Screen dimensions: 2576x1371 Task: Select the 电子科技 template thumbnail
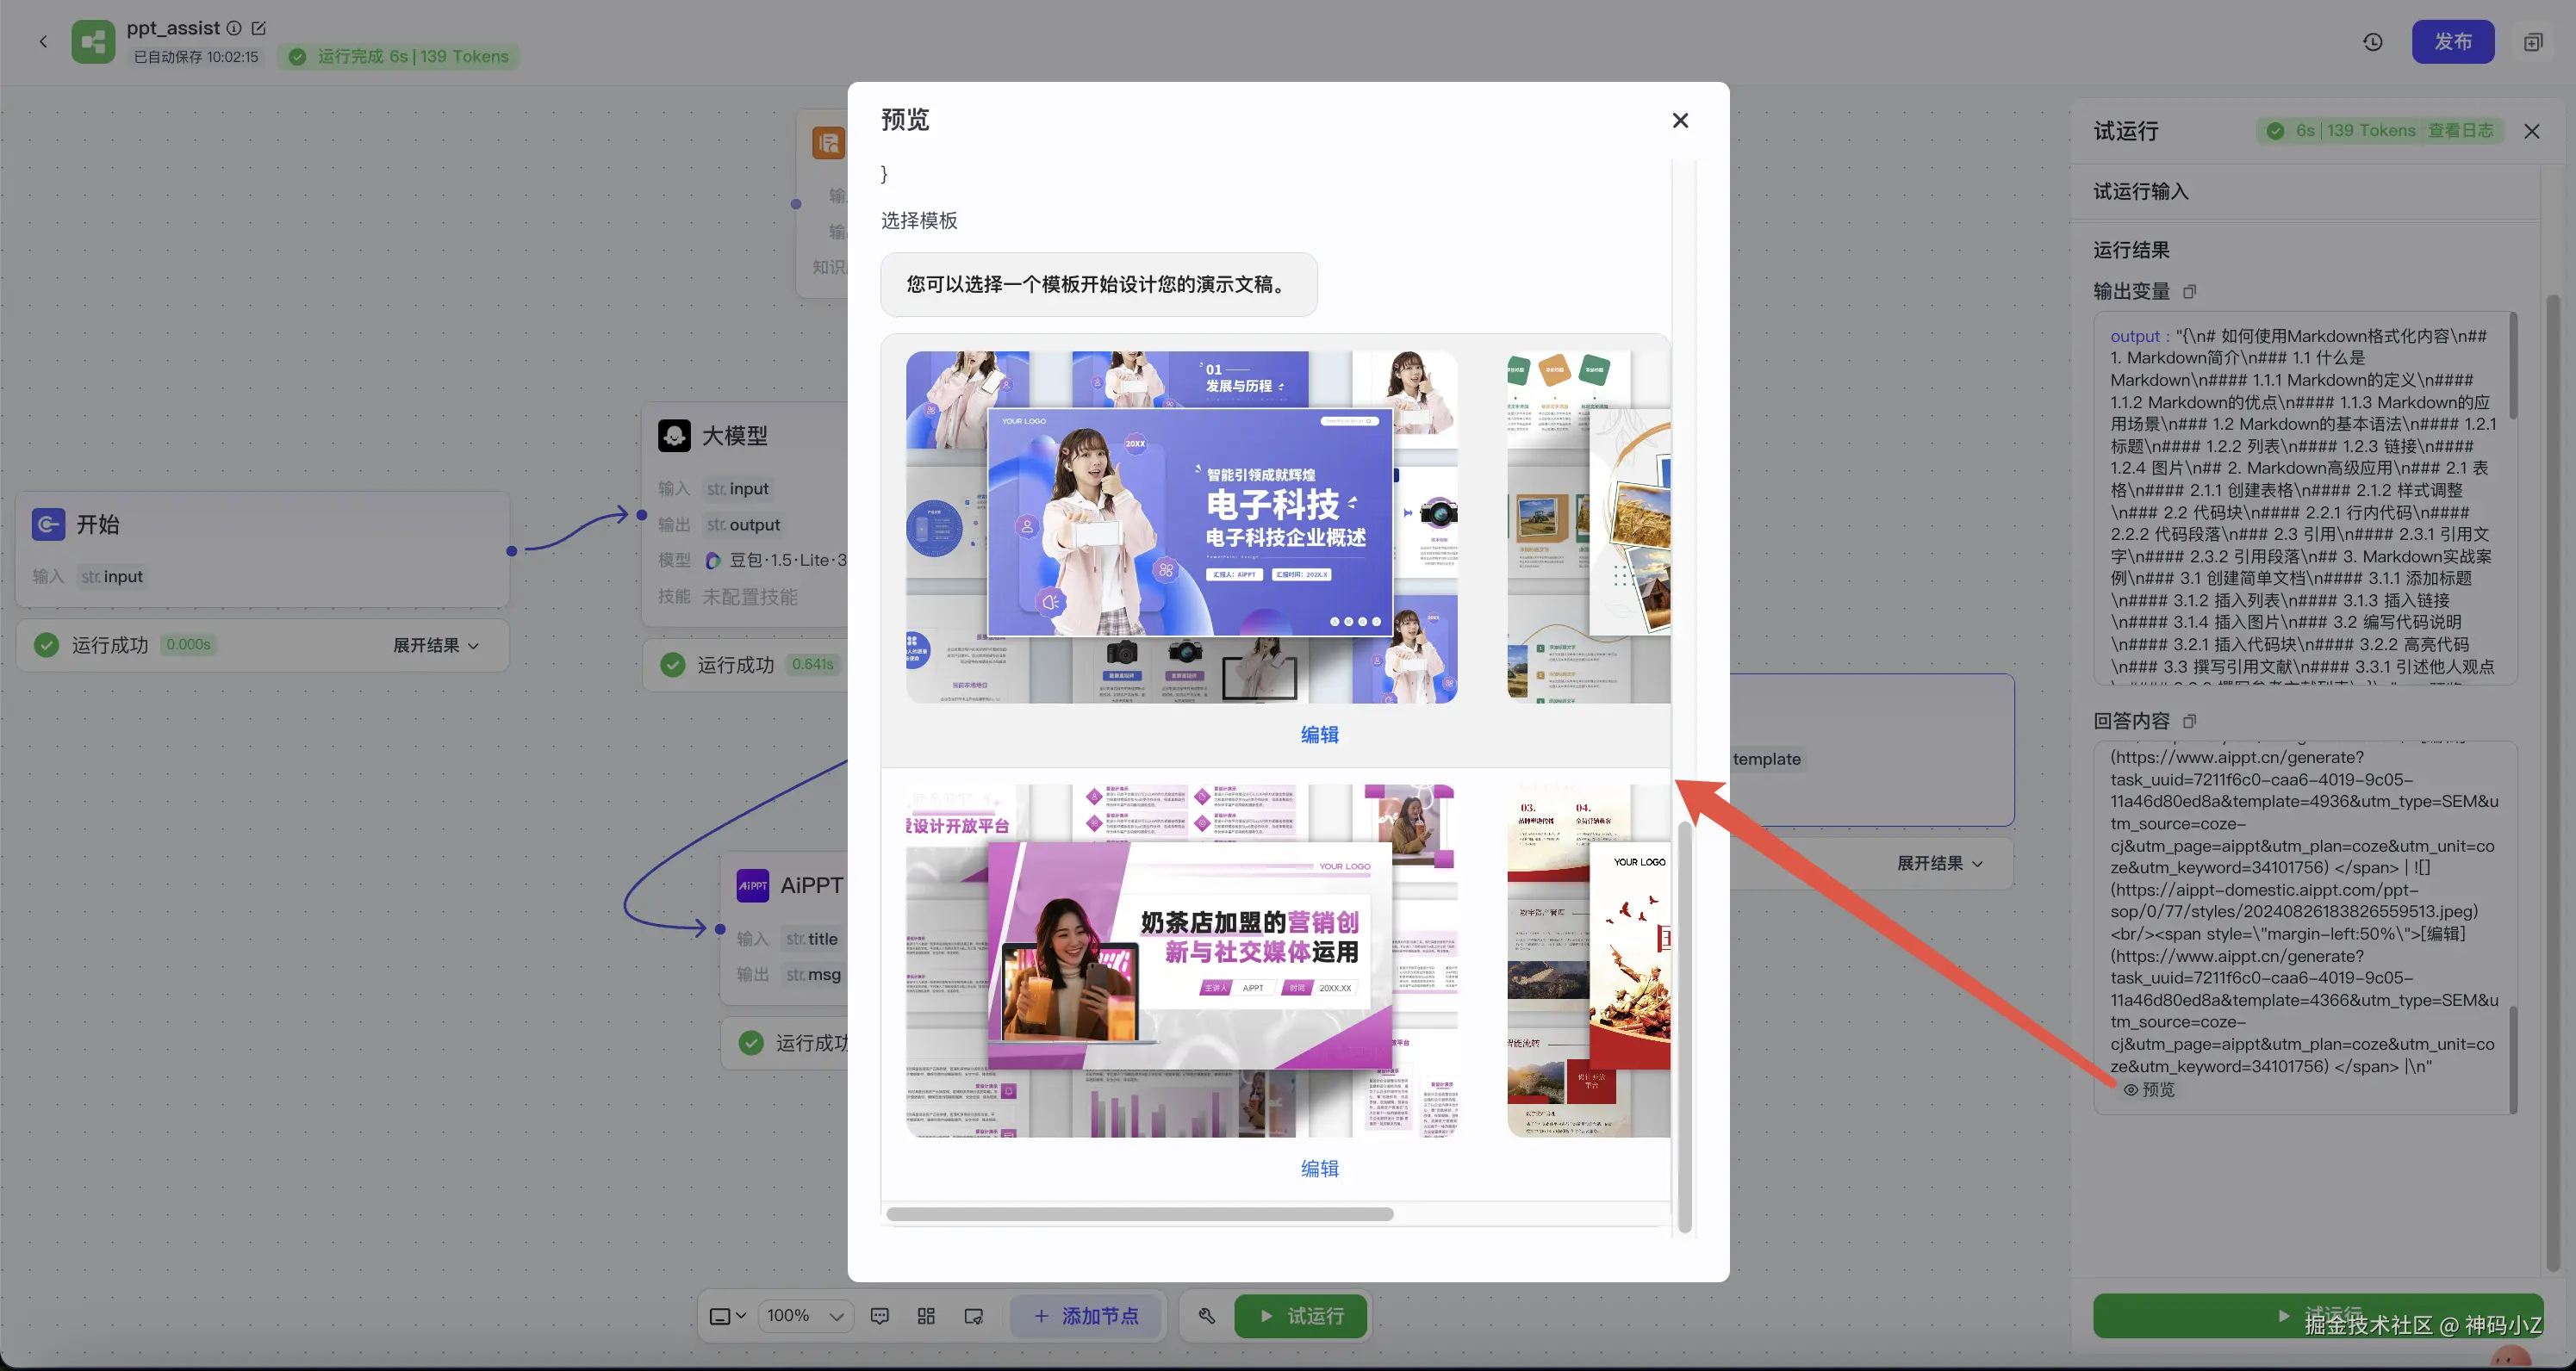pyautogui.click(x=1181, y=527)
